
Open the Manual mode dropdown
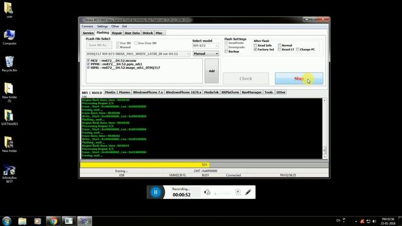pyautogui.click(x=205, y=53)
